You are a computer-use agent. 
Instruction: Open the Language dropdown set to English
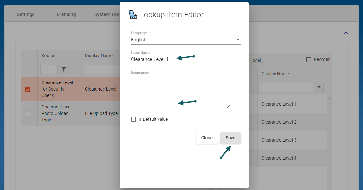186,40
